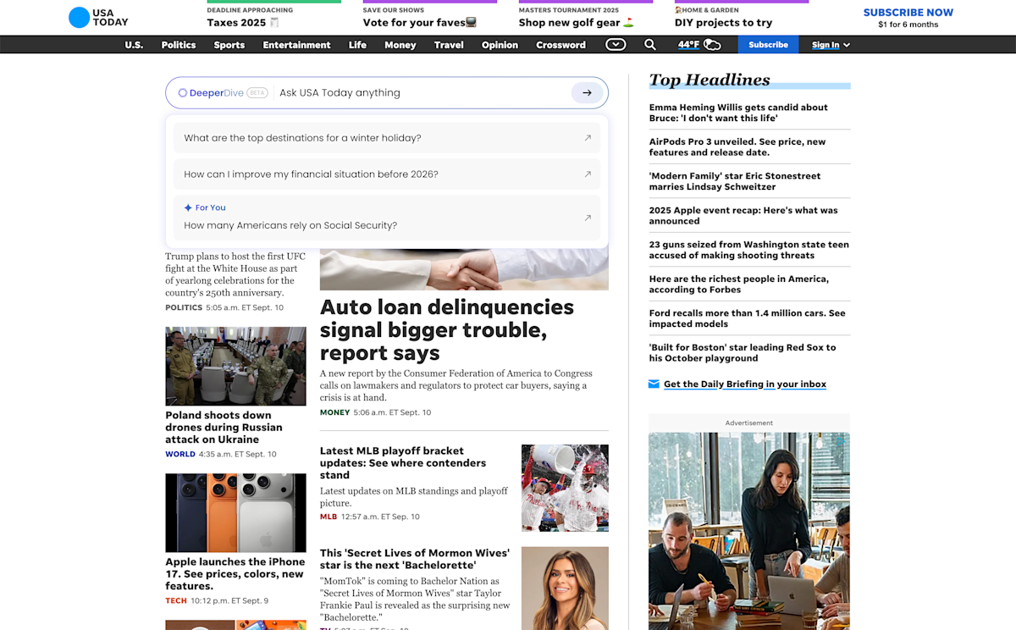
Task: Open the iPhone 17 article thumbnail
Action: click(x=235, y=512)
